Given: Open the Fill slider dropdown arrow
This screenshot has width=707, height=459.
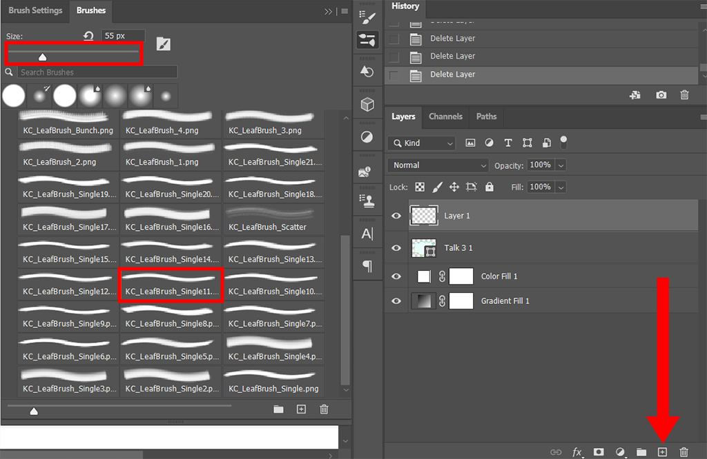Looking at the screenshot, I should [x=561, y=187].
